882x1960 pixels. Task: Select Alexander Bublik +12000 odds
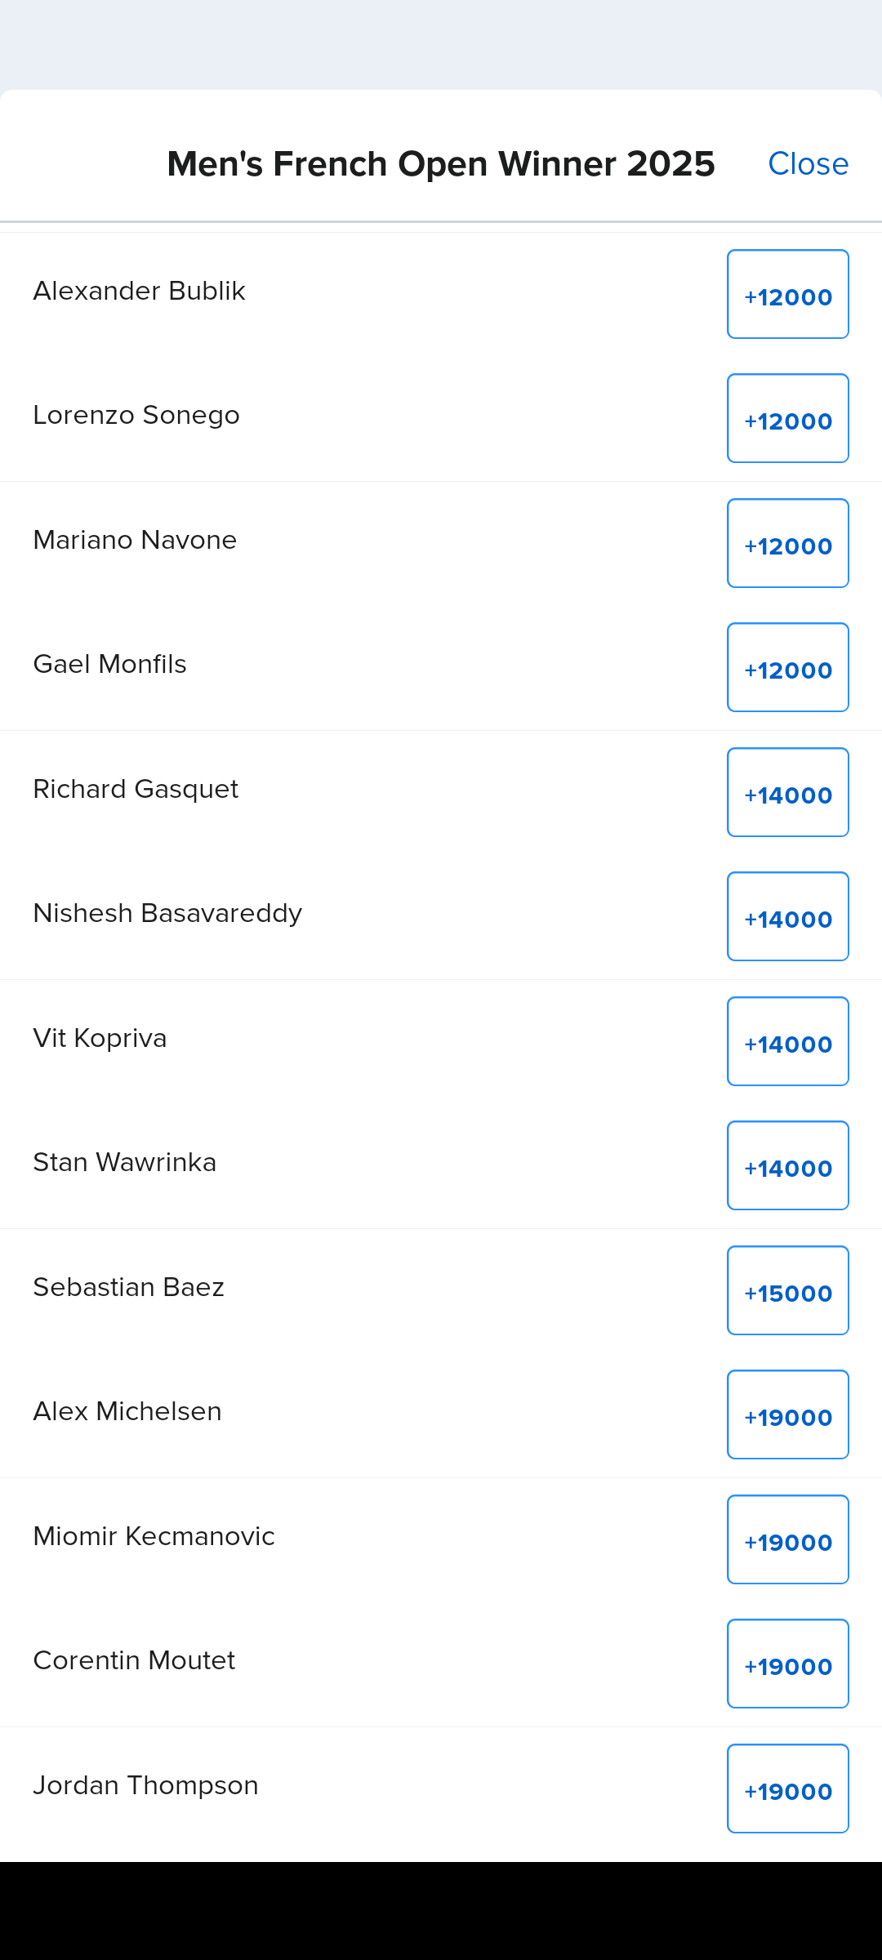click(787, 295)
